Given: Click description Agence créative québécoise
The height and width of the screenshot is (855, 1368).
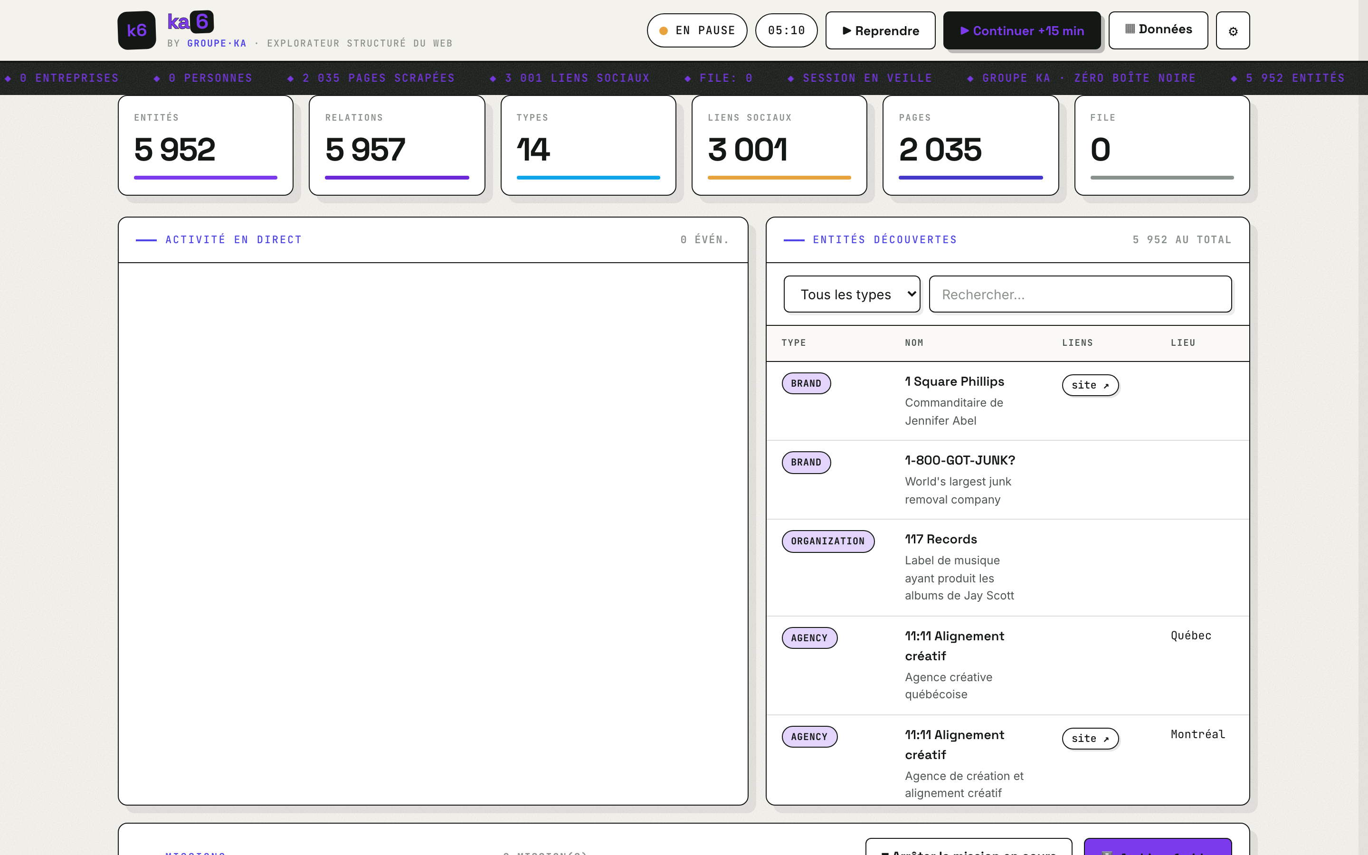Looking at the screenshot, I should tap(949, 685).
